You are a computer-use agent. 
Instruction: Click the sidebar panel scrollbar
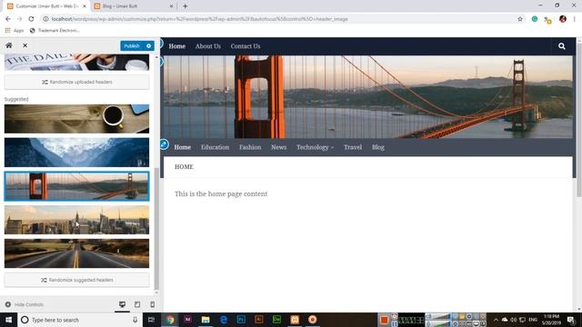(156, 229)
